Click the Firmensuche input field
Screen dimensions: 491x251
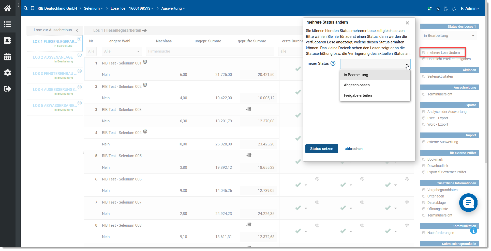point(210,51)
